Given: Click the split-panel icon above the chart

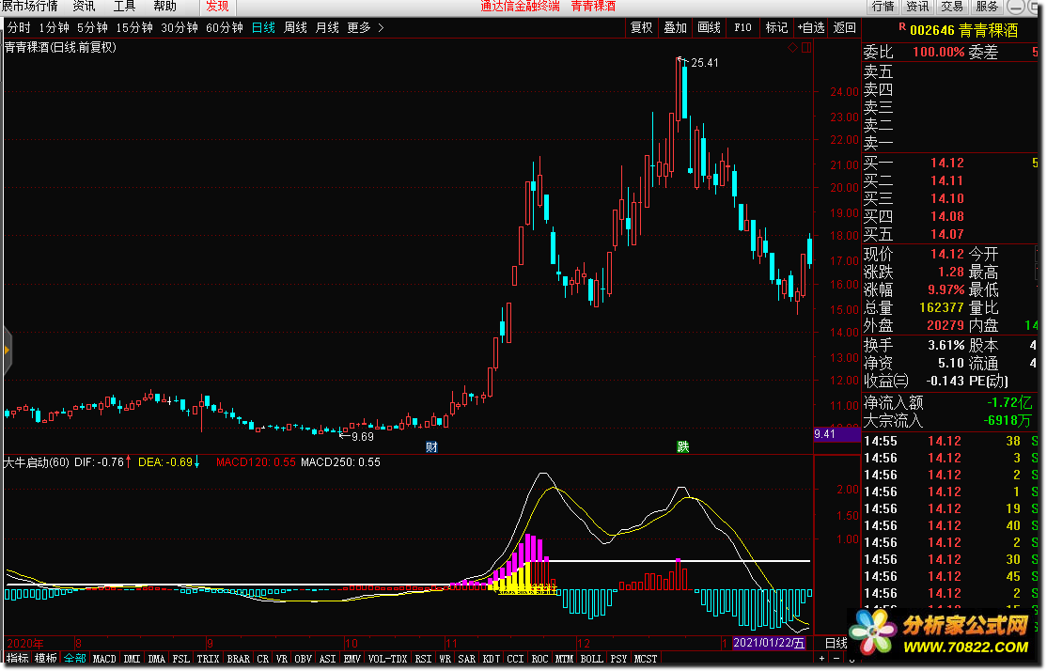Looking at the screenshot, I should [806, 47].
